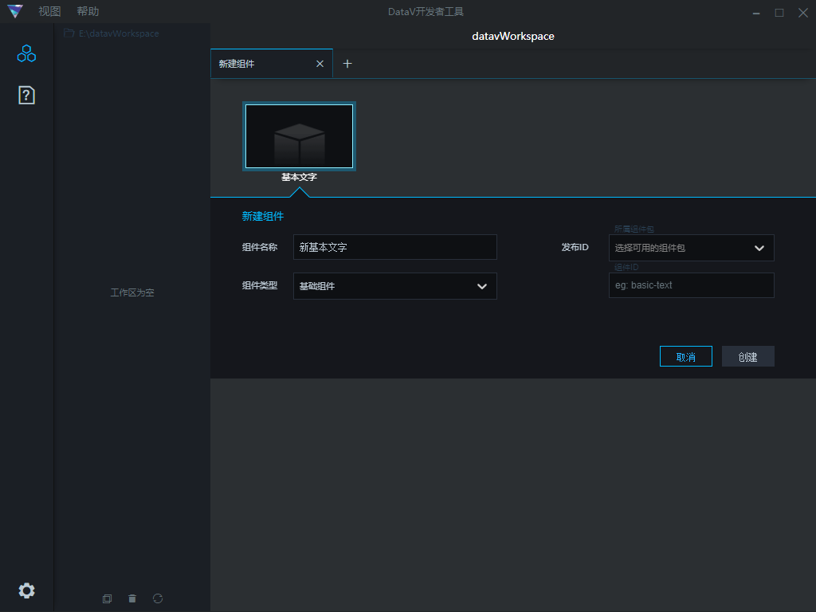Click the DataV logo icon
The width and height of the screenshot is (816, 612).
point(15,11)
